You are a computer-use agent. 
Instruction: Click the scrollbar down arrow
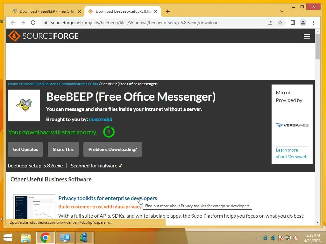(317, 223)
